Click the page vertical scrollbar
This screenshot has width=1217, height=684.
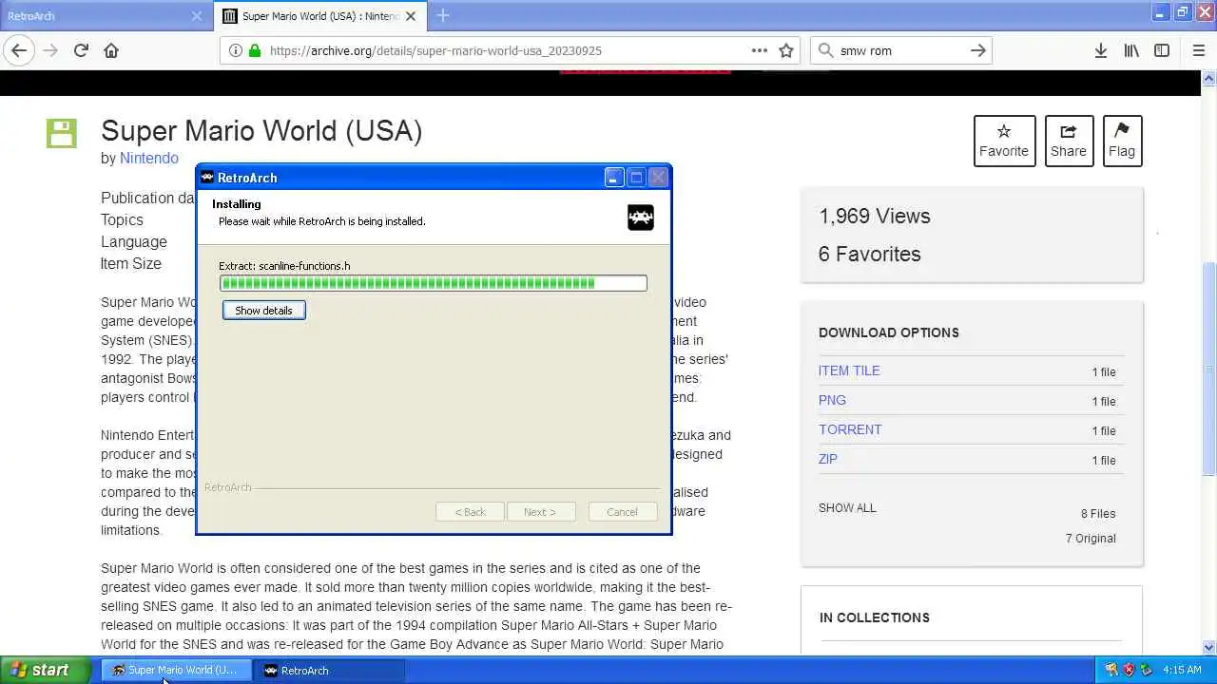[x=1209, y=370]
